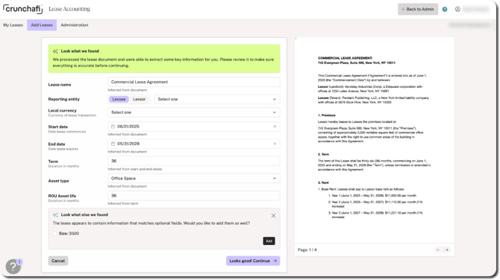The image size is (500, 280).
Task: Click Back to Admin button
Action: 418,9
